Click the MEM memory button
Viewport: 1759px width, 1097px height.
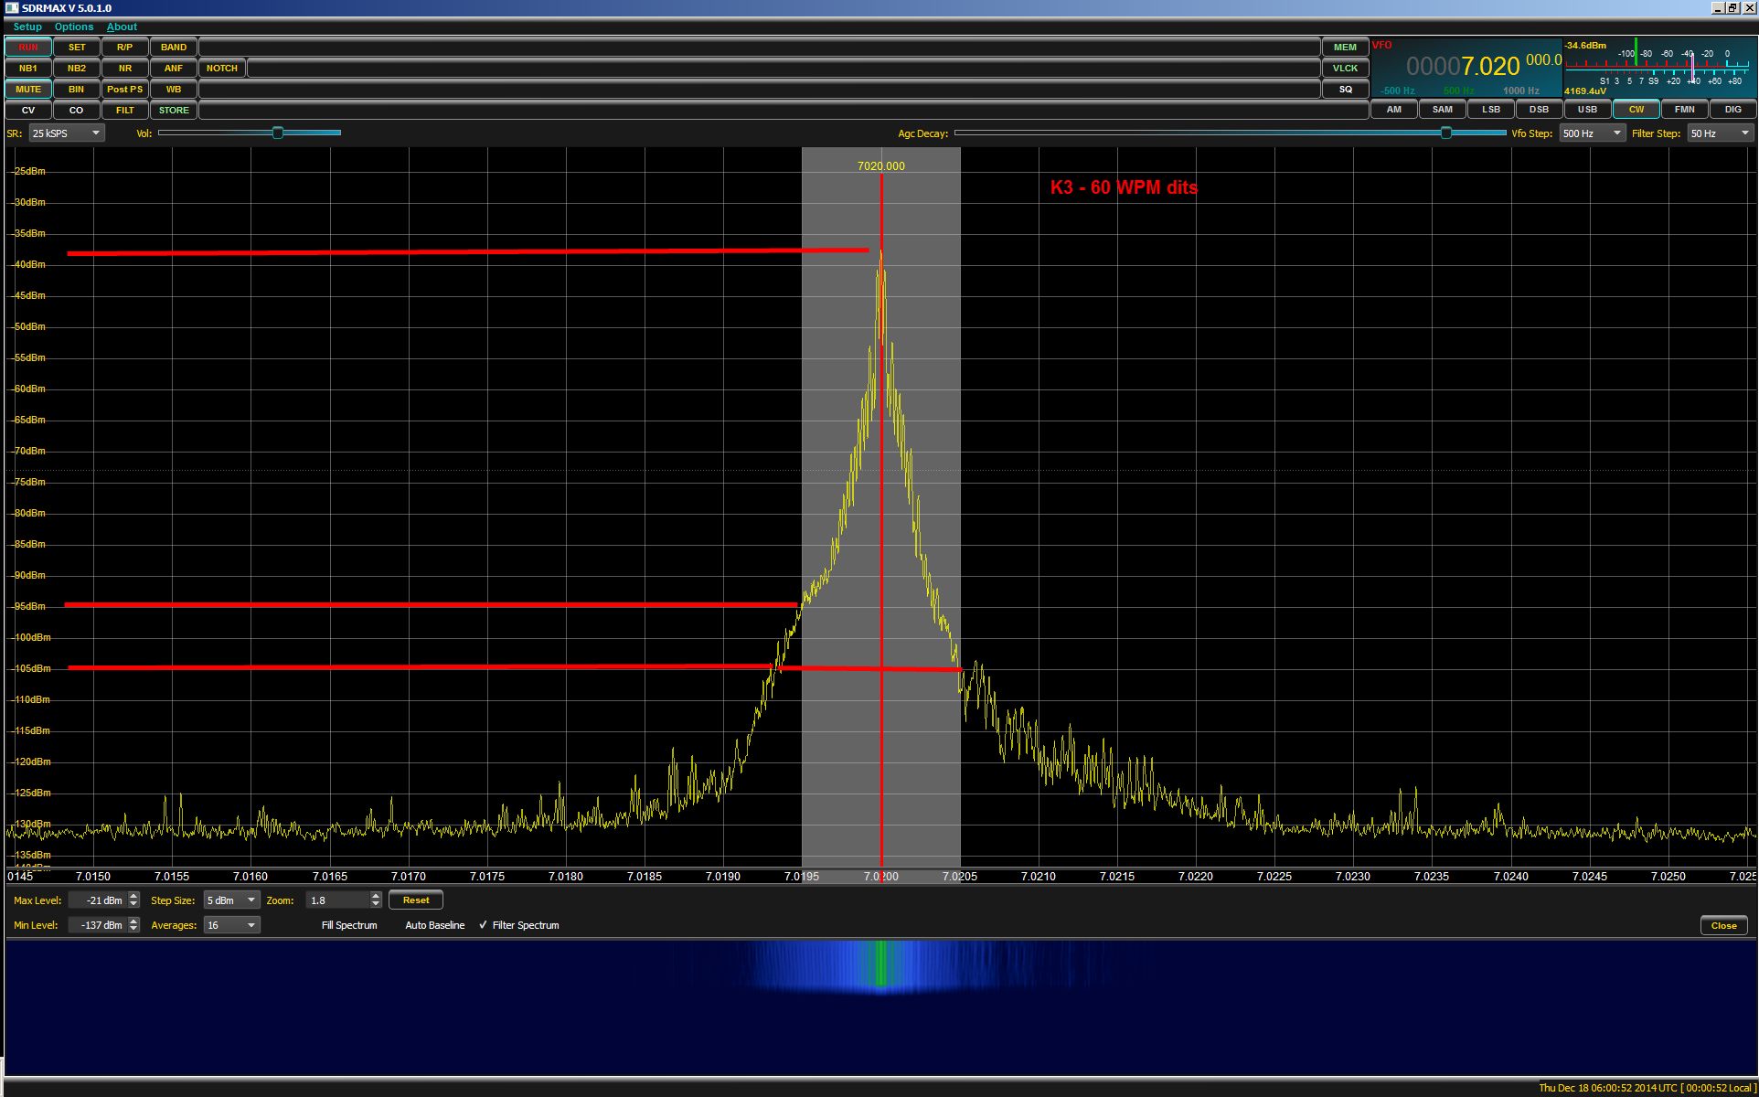1345,48
